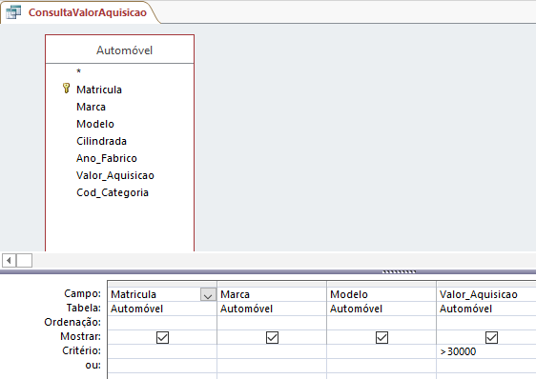Click the Tabela cell under Marca
The height and width of the screenshot is (379, 536).
[x=272, y=309]
